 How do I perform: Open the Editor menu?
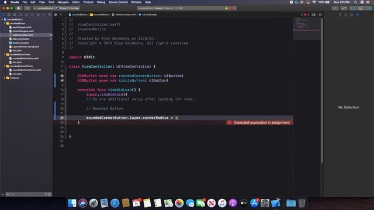[x=76, y=2]
